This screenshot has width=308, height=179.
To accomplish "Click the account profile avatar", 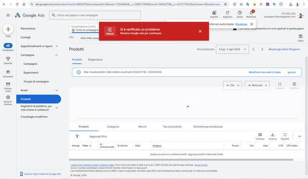I will (x=300, y=15).
